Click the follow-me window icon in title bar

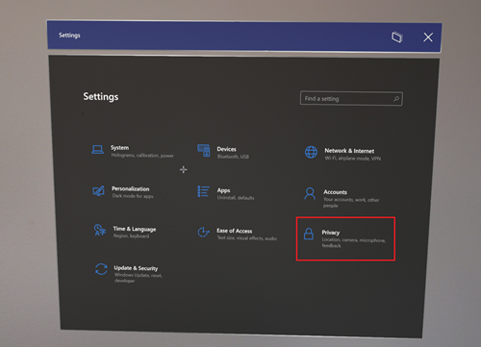(397, 37)
